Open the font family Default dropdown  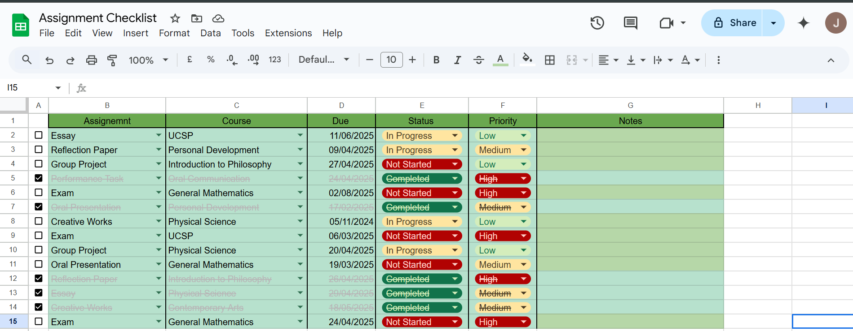[x=324, y=60]
